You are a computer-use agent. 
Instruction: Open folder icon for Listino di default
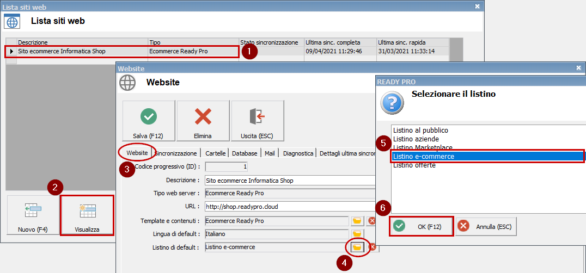(x=358, y=247)
